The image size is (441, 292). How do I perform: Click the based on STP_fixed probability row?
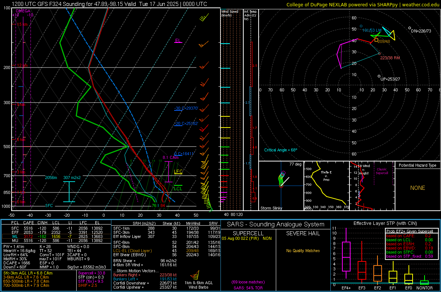(410, 256)
